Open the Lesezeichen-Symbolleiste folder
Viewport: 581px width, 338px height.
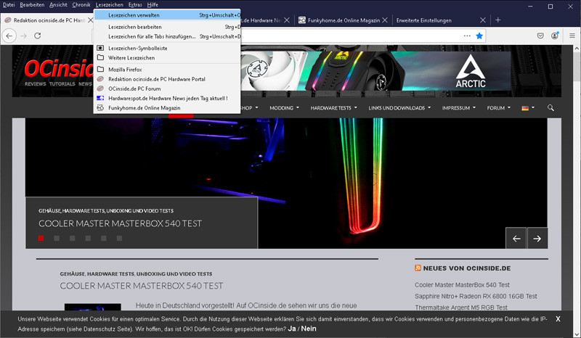167,48
